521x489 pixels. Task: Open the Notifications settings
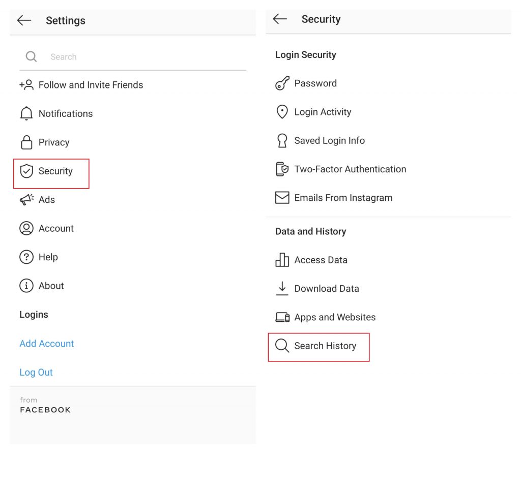coord(66,113)
